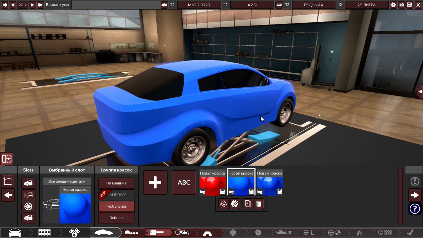423x238 pixels.
Task: Save with the floppy disk icon in top bar
Action: [410, 5]
